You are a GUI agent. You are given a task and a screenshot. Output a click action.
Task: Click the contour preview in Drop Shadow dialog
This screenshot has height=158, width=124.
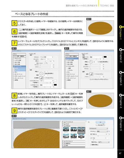pos(91,74)
